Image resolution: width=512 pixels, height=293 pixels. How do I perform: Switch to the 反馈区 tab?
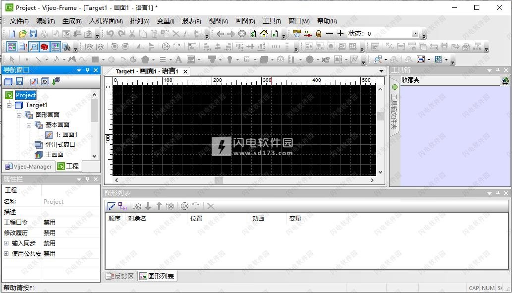point(120,276)
